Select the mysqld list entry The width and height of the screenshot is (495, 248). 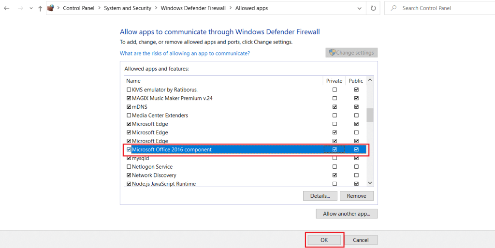click(245, 158)
